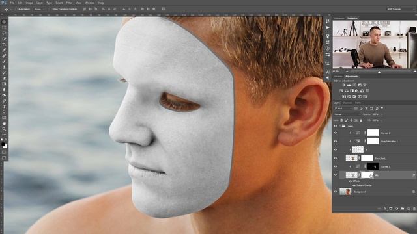This screenshot has height=234, width=417.
Task: Open the layer Kind filter dropdown
Action: (343, 109)
